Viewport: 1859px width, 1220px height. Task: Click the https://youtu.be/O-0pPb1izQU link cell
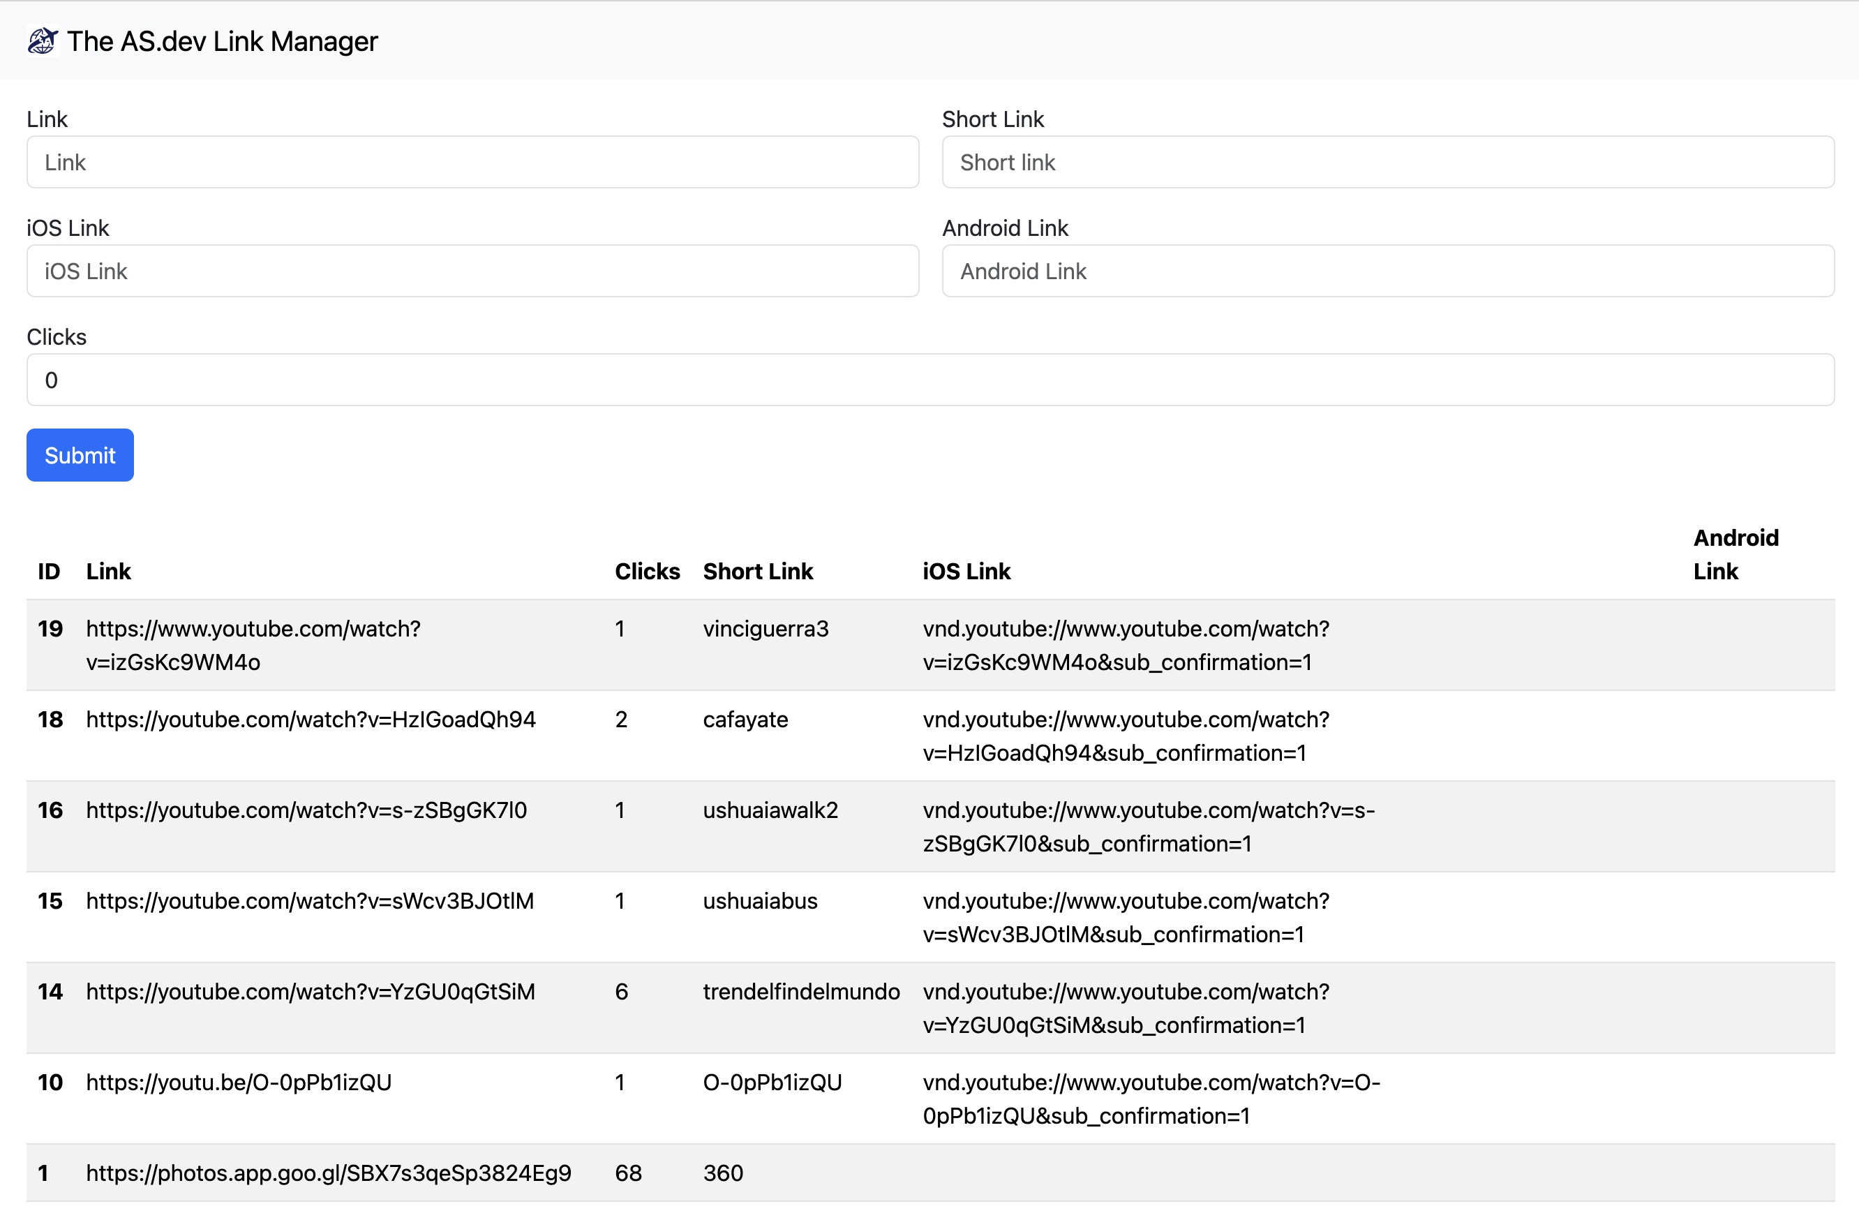coord(238,1082)
